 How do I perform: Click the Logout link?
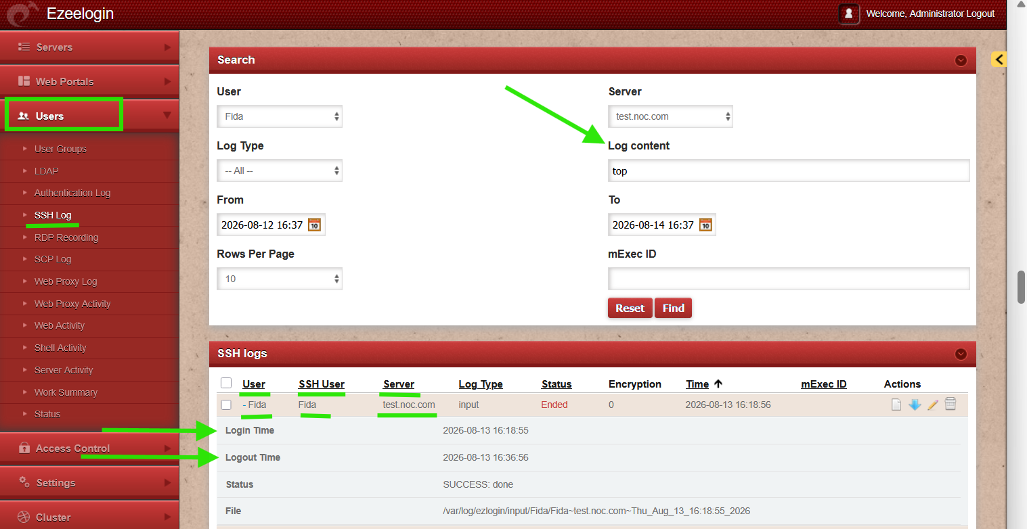980,14
